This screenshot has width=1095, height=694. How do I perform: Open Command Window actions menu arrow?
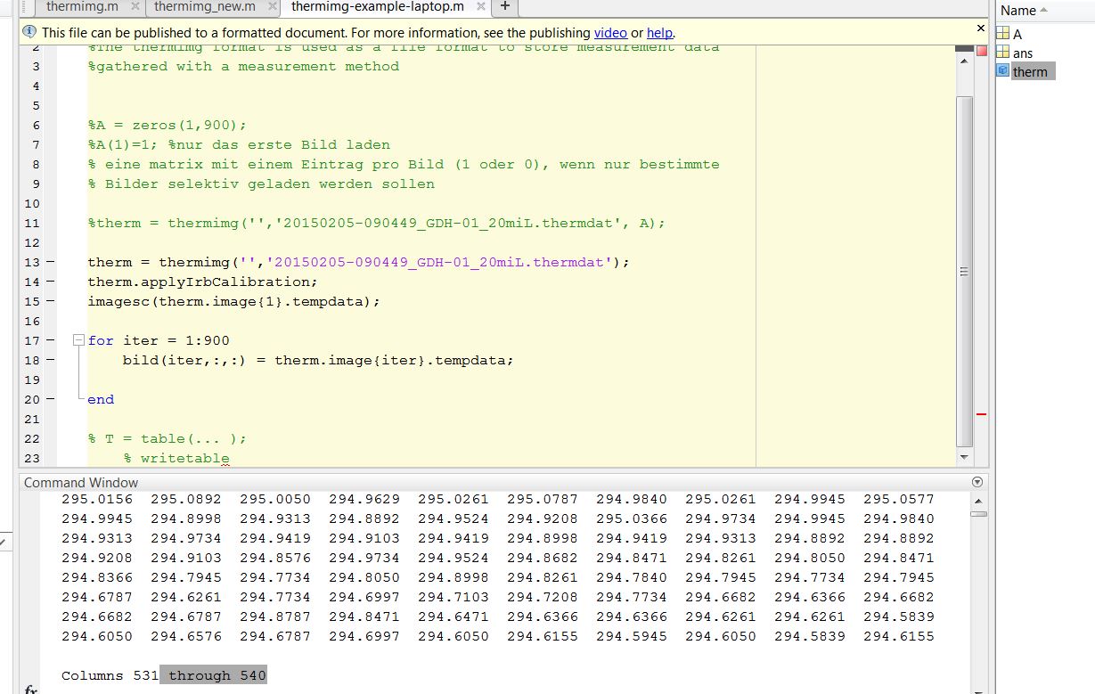(x=977, y=482)
